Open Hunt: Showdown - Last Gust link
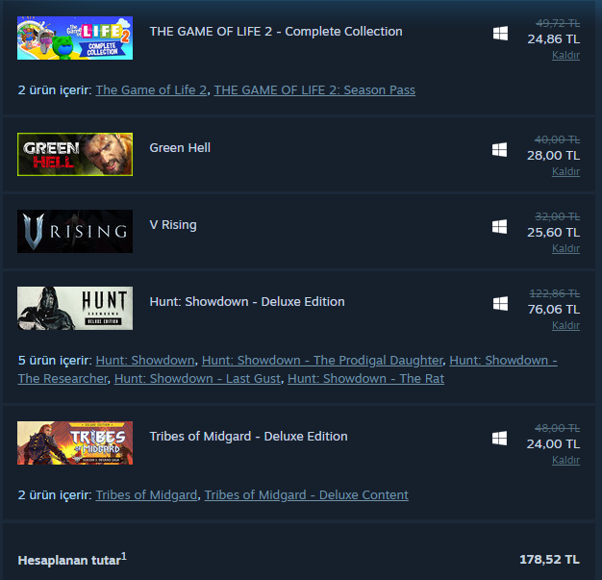This screenshot has height=580, width=602. (197, 379)
